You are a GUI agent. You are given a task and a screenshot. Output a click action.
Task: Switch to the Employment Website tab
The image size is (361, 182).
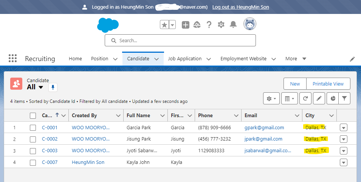243,59
